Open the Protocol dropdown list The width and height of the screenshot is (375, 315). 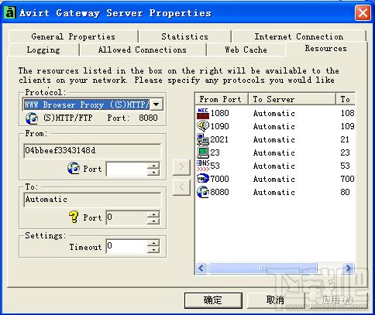[156, 104]
